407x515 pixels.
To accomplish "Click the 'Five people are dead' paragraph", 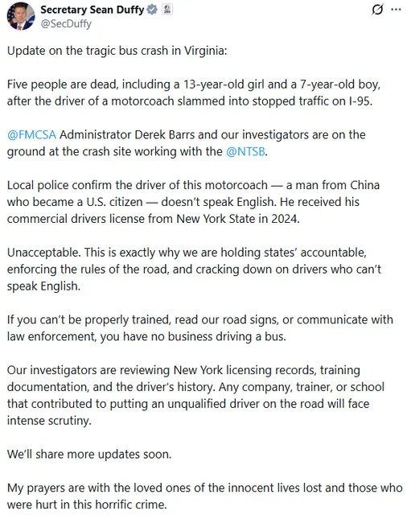I will point(194,93).
